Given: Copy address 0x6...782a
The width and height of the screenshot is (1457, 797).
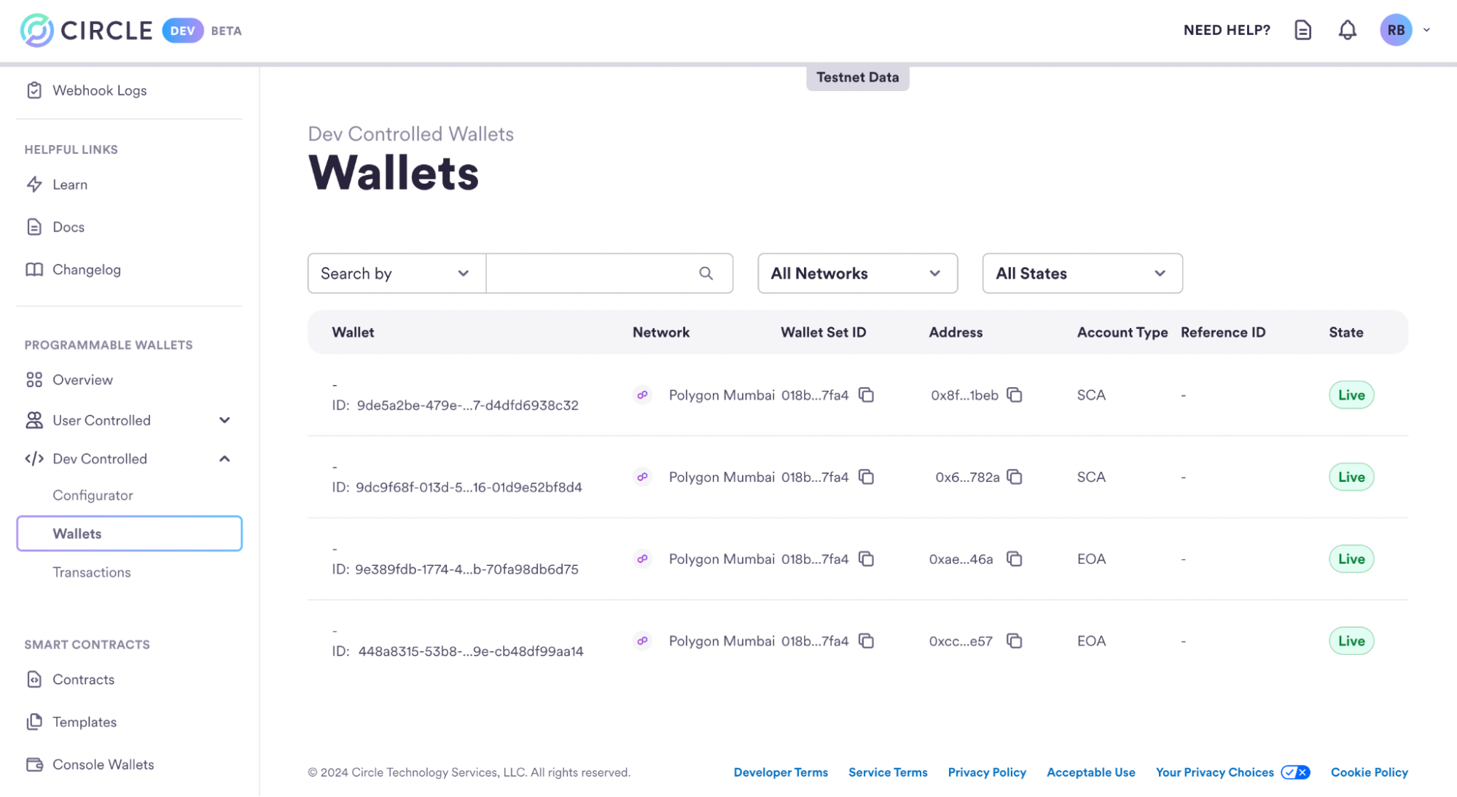Looking at the screenshot, I should pyautogui.click(x=1014, y=477).
